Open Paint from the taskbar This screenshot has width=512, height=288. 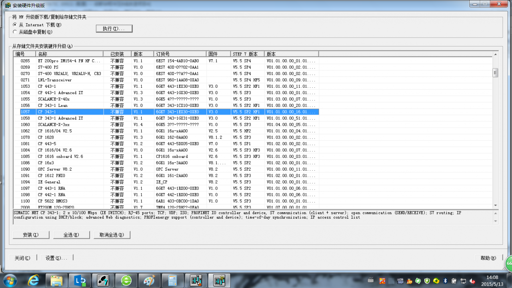[149, 280]
